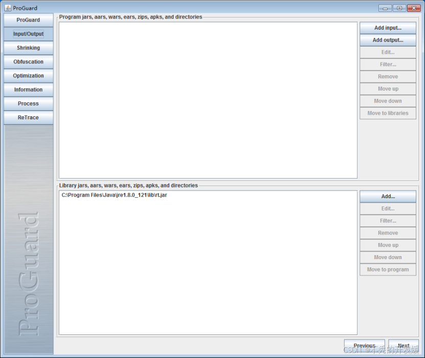The height and width of the screenshot is (358, 425).
Task: Switch to the Shrinking tab
Action: pyautogui.click(x=29, y=48)
